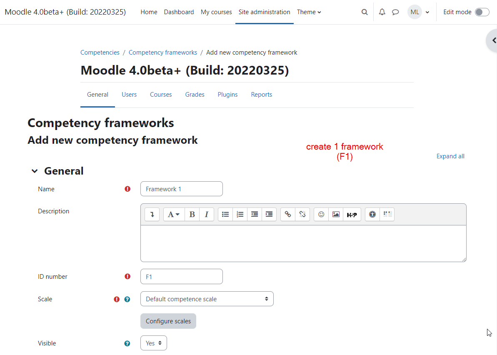This screenshot has height=355, width=497.
Task: Click the General section heading
Action: click(64, 171)
